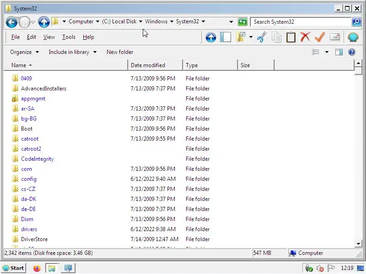
Task: Click the Search System32 input field
Action: (x=301, y=21)
